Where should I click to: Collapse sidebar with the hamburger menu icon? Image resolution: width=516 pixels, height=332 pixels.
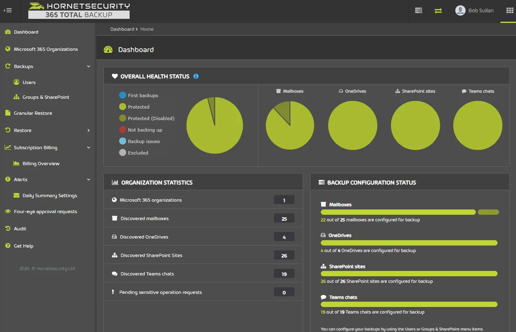coord(8,11)
